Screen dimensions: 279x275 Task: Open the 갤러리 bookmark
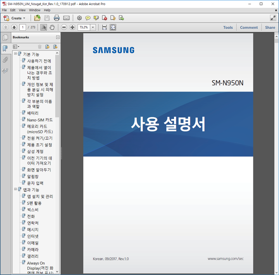tap(33, 256)
